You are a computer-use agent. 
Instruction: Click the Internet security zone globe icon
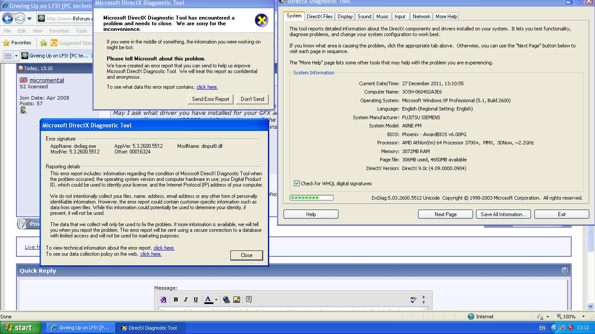coord(471,317)
